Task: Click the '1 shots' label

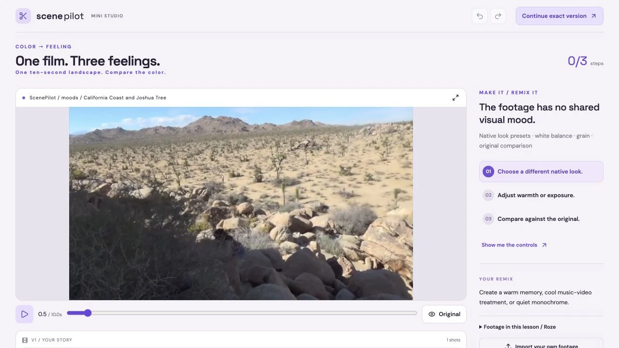Action: tap(454, 340)
